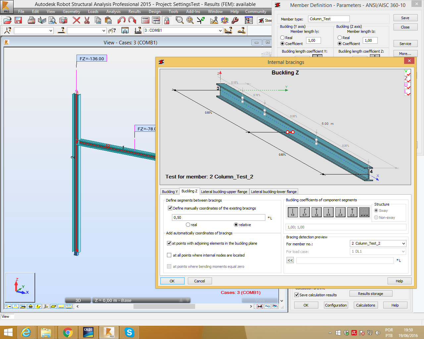
Task: Click the Configuration button
Action: point(336,305)
